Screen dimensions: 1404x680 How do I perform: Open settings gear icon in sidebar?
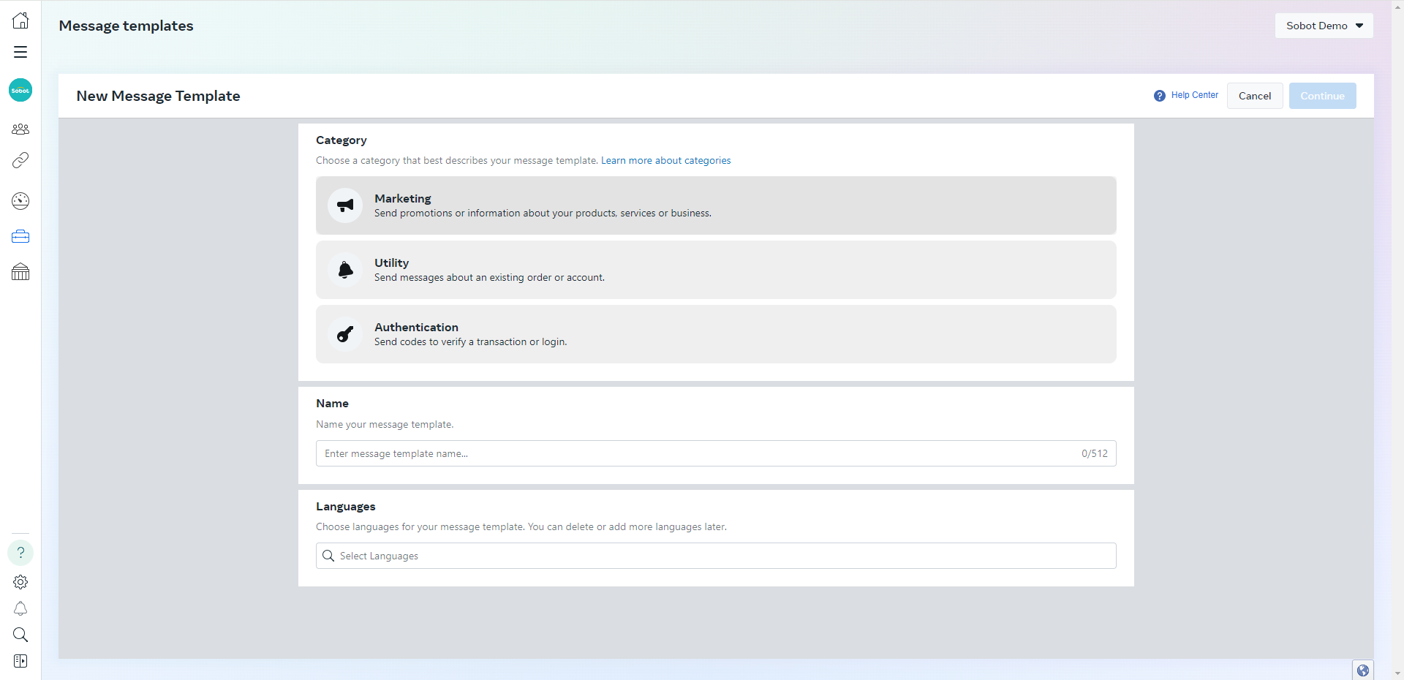click(20, 582)
